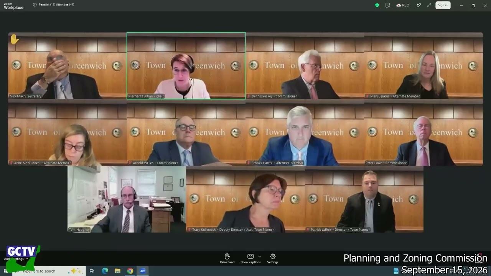Click the Zoom Workplace logo
Image resolution: width=491 pixels, height=276 pixels.
click(x=13, y=6)
